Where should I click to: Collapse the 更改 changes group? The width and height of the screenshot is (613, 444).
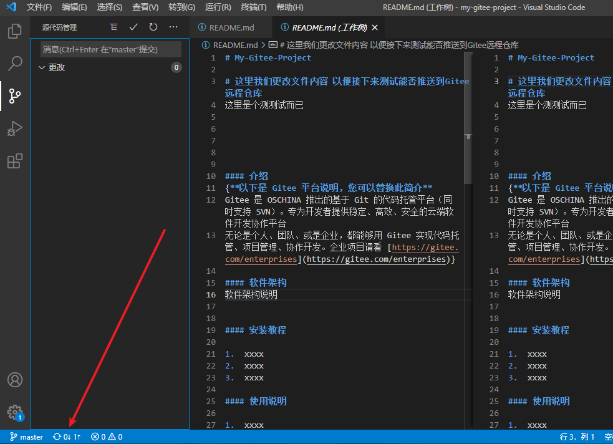[x=42, y=67]
